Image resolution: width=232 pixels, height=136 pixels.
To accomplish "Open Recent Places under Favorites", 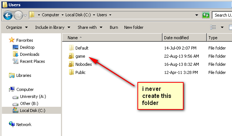I will point(33,61).
